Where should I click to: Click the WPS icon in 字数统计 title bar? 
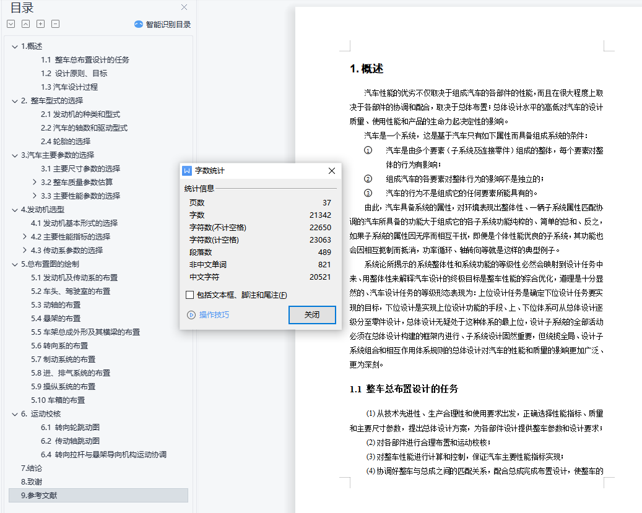point(187,171)
